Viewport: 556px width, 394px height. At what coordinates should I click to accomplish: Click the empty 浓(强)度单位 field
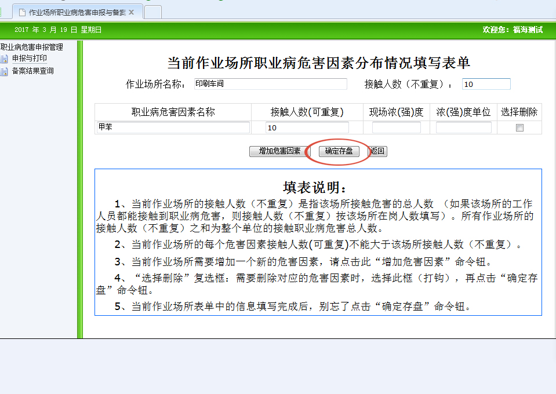(x=463, y=127)
